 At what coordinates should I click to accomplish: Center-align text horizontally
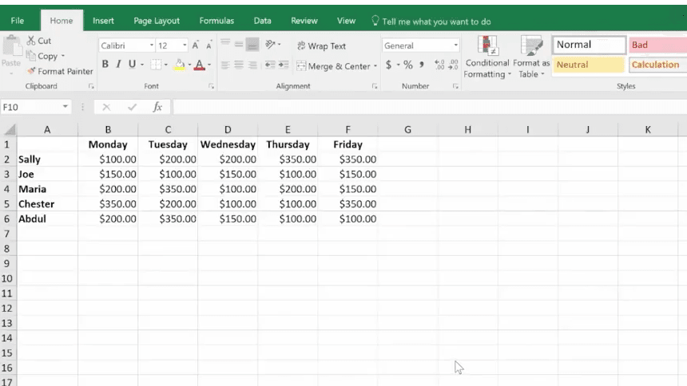coord(240,65)
